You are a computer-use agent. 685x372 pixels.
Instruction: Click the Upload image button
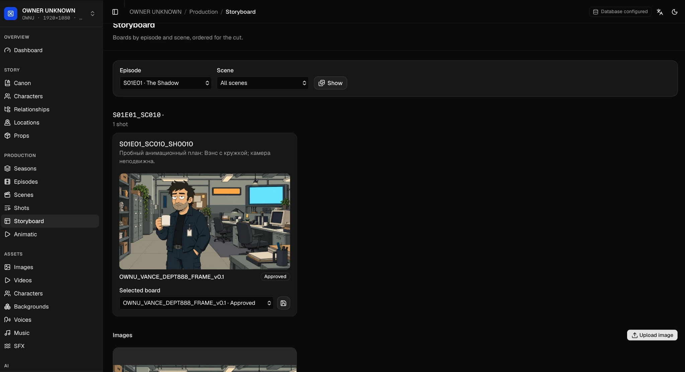click(652, 335)
